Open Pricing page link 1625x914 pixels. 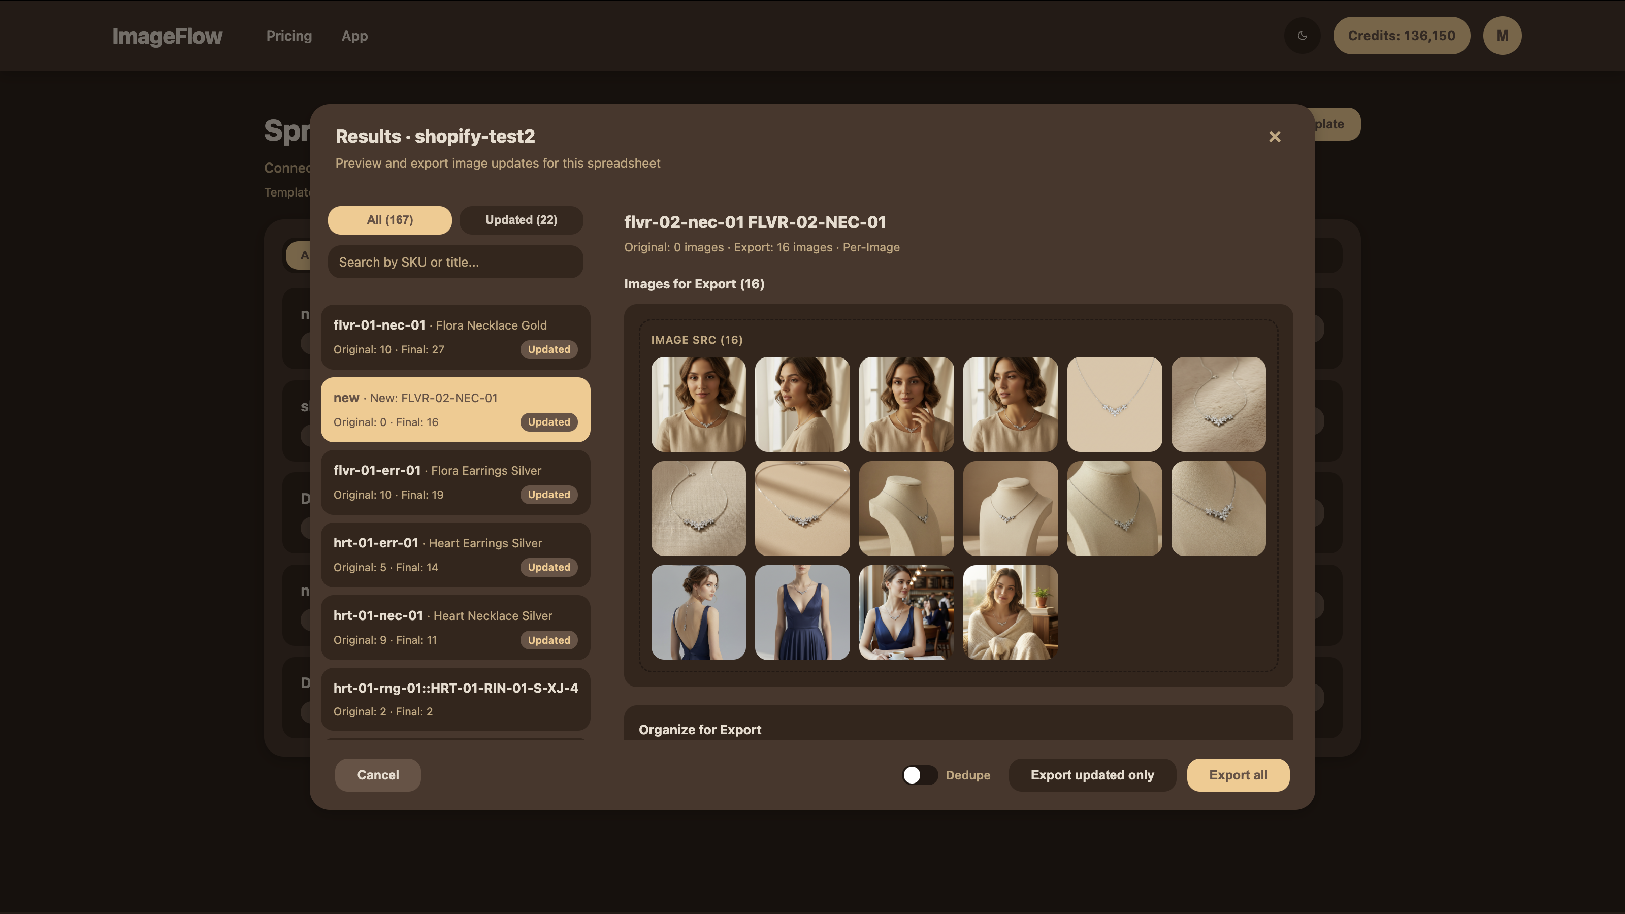289,36
